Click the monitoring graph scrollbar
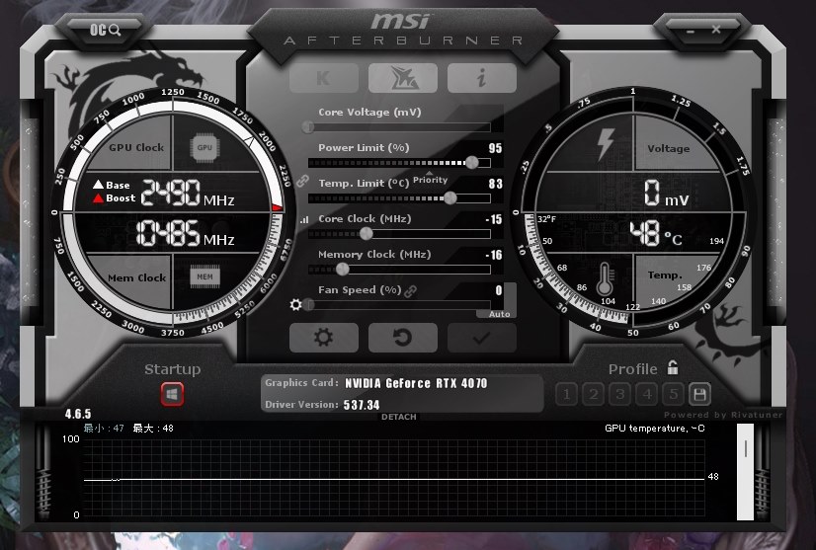Image resolution: width=816 pixels, height=550 pixels. point(745,471)
